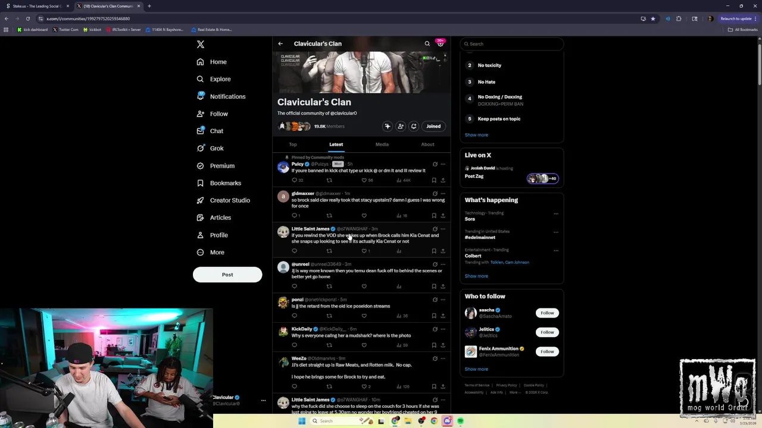Switch to the Media tab
This screenshot has width=762, height=428.
[382, 144]
